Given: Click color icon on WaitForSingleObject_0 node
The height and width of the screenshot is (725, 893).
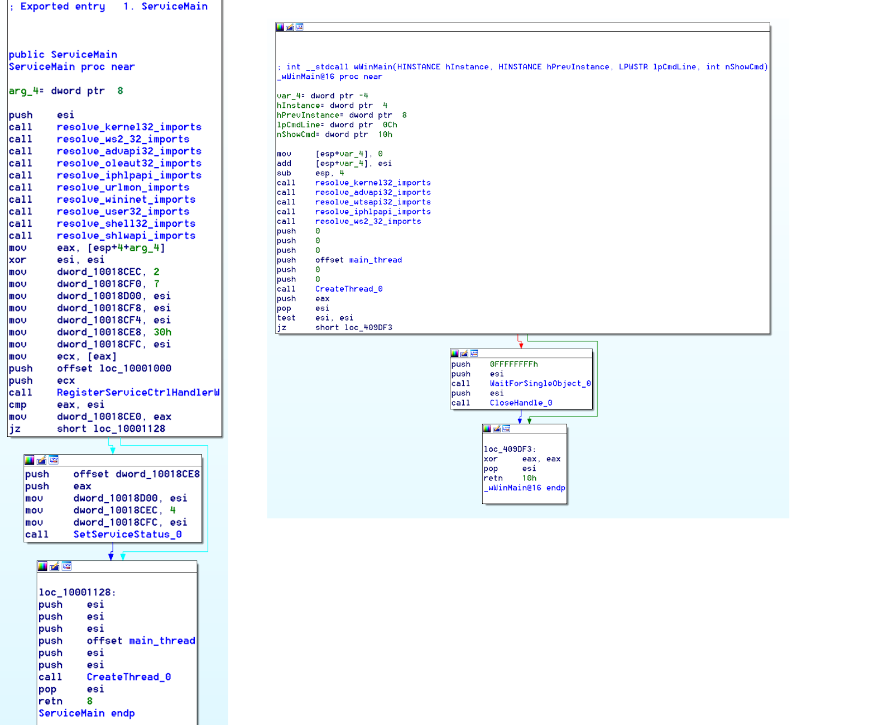Looking at the screenshot, I should 455,353.
